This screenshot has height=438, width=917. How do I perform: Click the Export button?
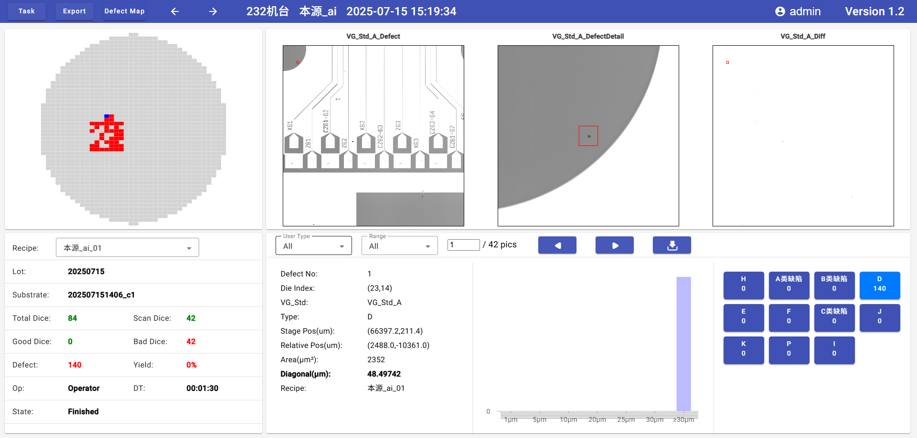(x=75, y=11)
